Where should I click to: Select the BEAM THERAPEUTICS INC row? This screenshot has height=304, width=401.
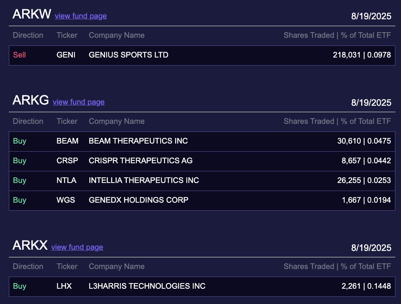click(x=202, y=142)
